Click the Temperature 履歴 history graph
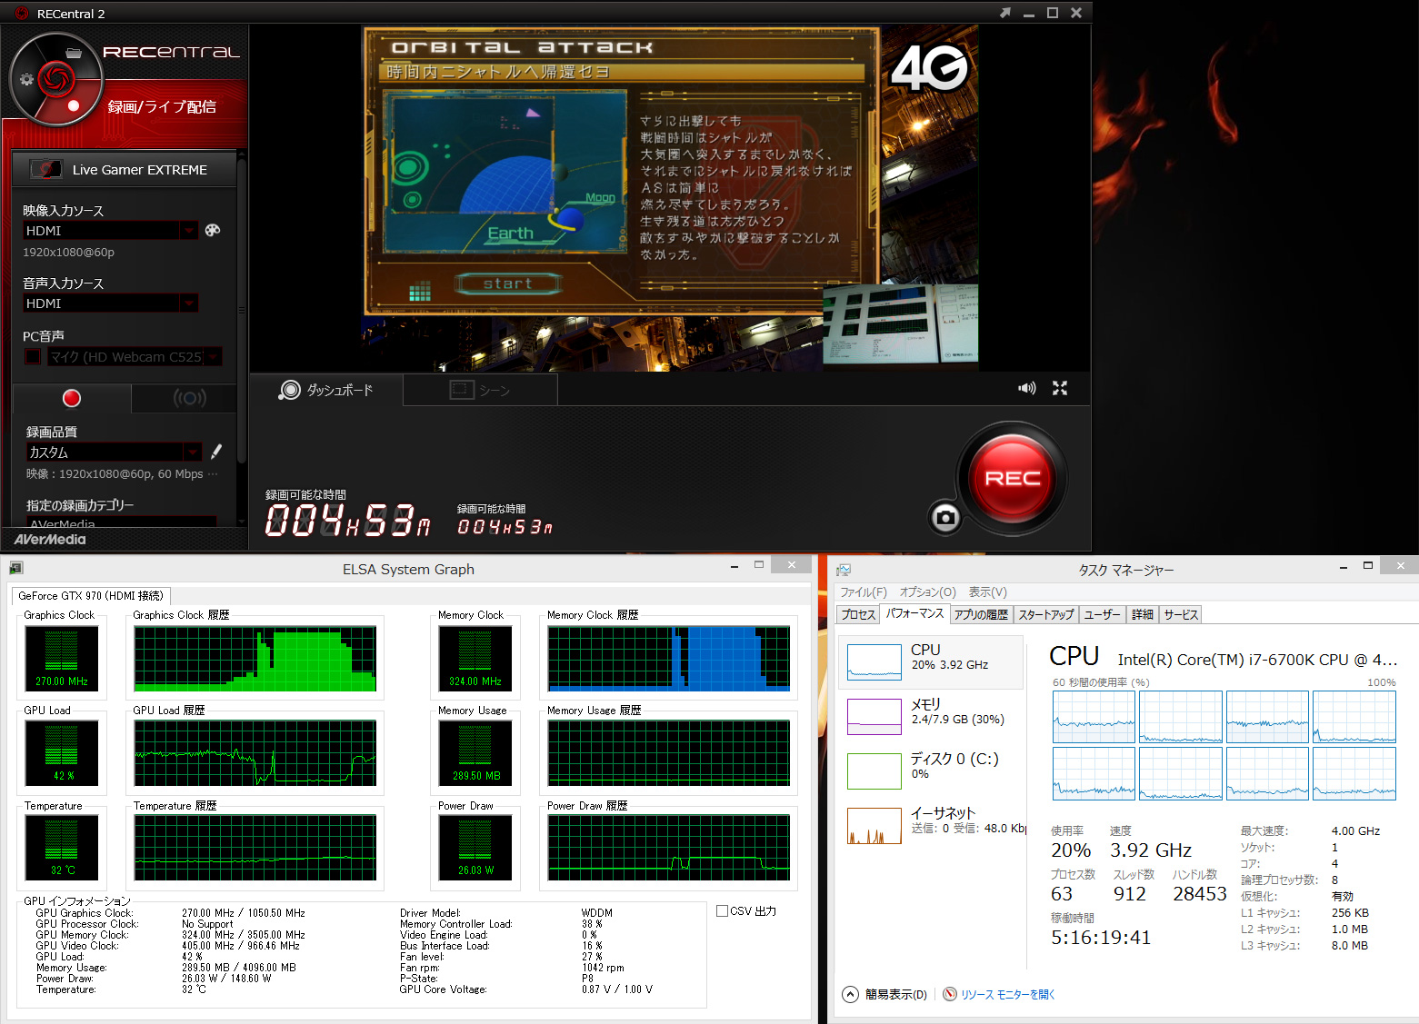 (255, 849)
